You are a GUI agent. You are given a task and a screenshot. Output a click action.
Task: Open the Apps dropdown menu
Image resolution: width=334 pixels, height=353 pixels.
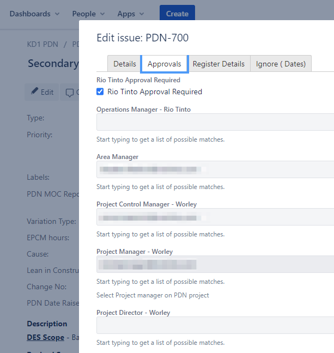click(131, 14)
